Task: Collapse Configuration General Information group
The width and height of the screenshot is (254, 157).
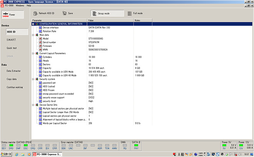Action: point(33,24)
